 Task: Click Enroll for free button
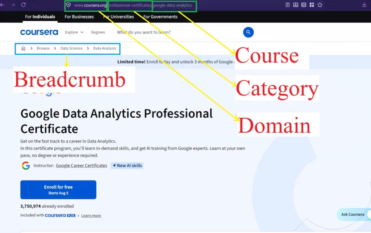(x=58, y=190)
